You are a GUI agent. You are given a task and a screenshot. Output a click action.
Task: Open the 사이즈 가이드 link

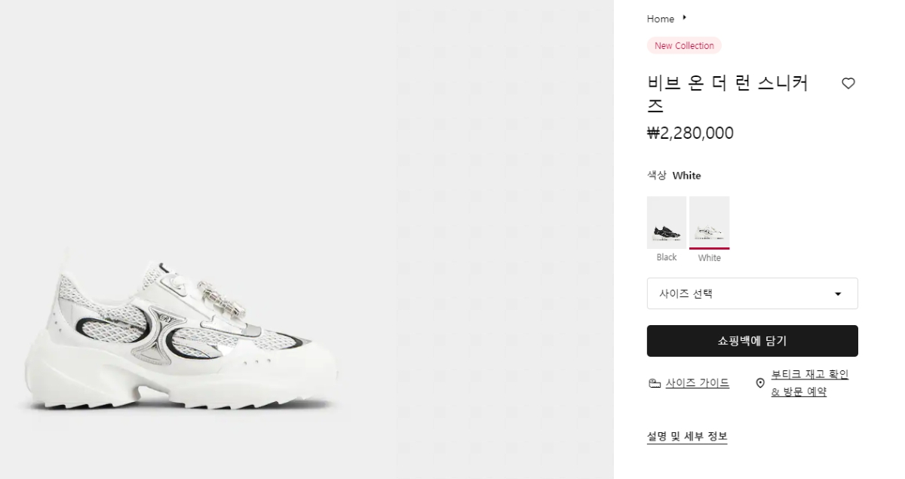click(698, 383)
